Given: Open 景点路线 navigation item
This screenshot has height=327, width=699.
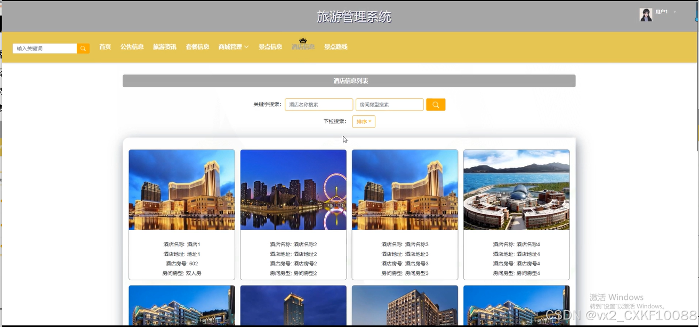Looking at the screenshot, I should point(336,47).
